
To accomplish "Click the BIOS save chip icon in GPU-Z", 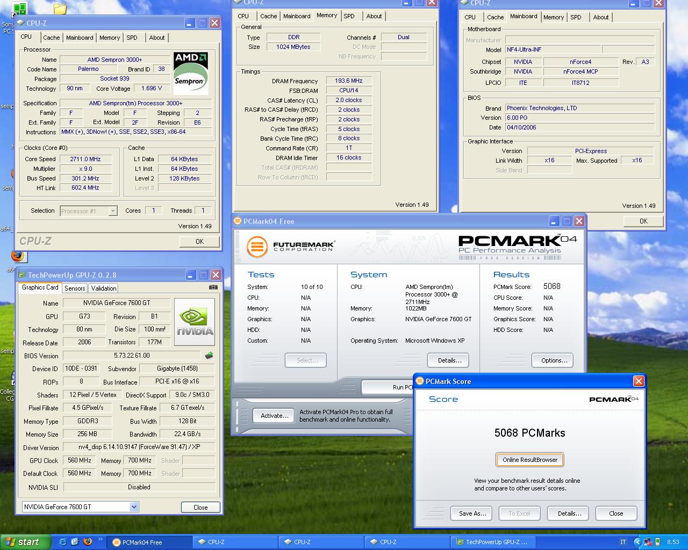I will click(209, 356).
